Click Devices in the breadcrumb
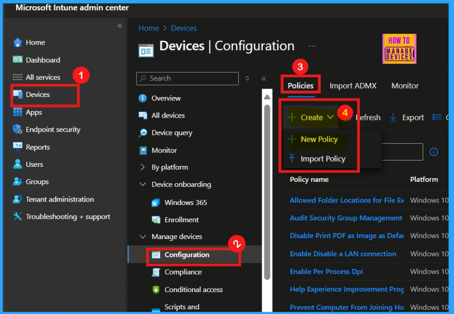This screenshot has height=314, width=454. click(x=184, y=28)
